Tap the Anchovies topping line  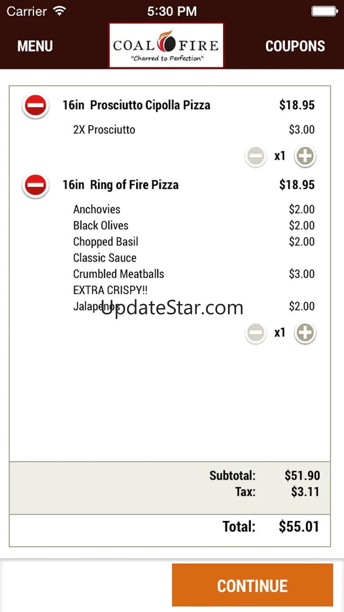(x=97, y=209)
